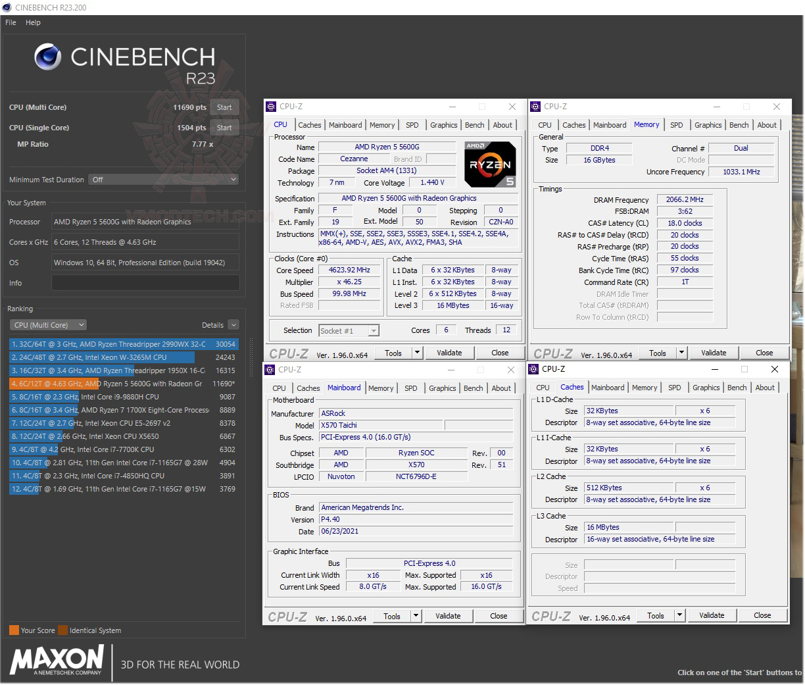This screenshot has width=805, height=685.
Task: Click the Your Score orange swatch
Action: 14,630
